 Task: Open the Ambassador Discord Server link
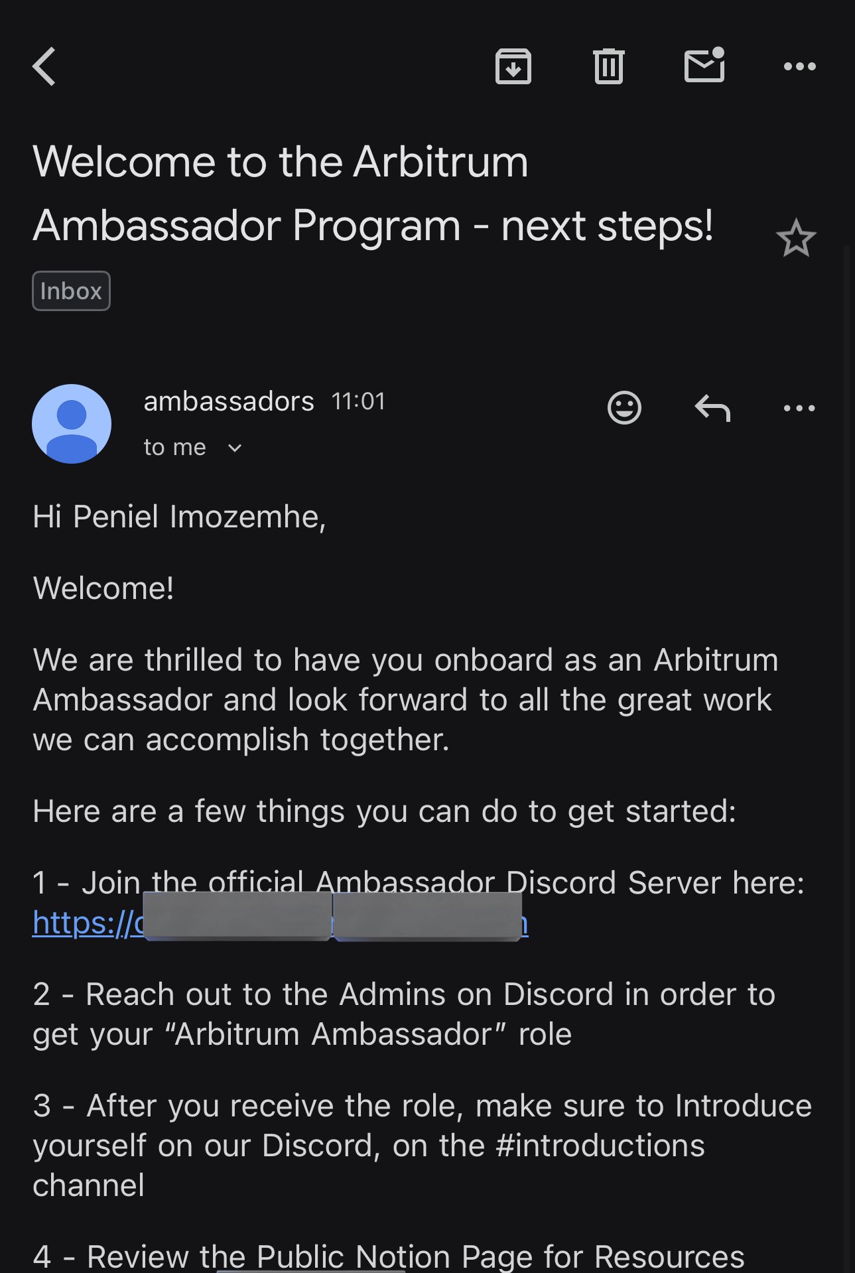86,923
